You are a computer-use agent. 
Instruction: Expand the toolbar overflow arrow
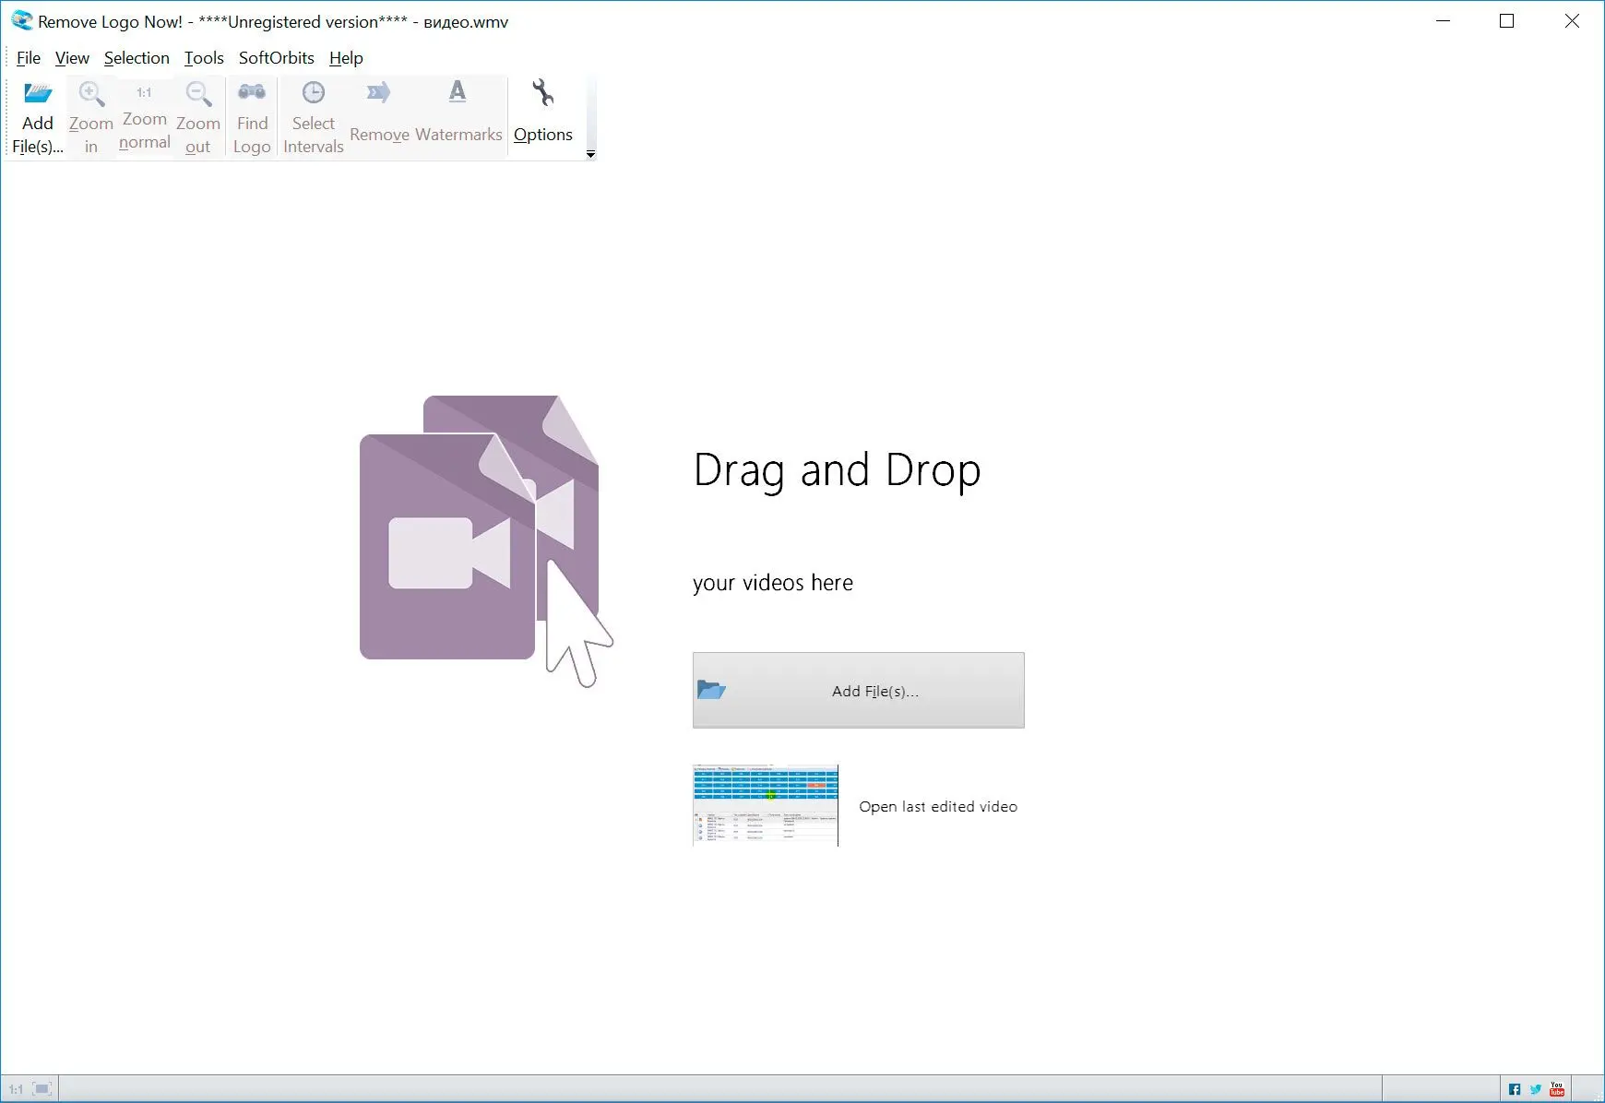point(590,154)
